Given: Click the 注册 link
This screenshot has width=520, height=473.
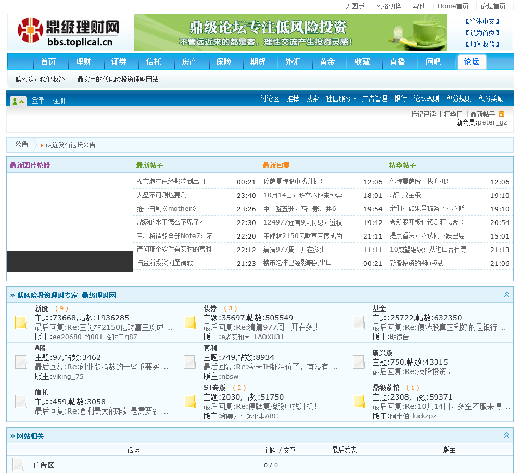Looking at the screenshot, I should click(59, 101).
